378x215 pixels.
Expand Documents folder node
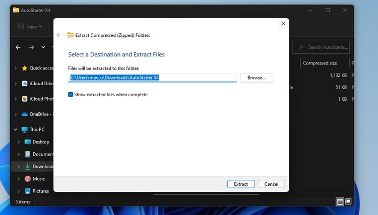(19, 155)
